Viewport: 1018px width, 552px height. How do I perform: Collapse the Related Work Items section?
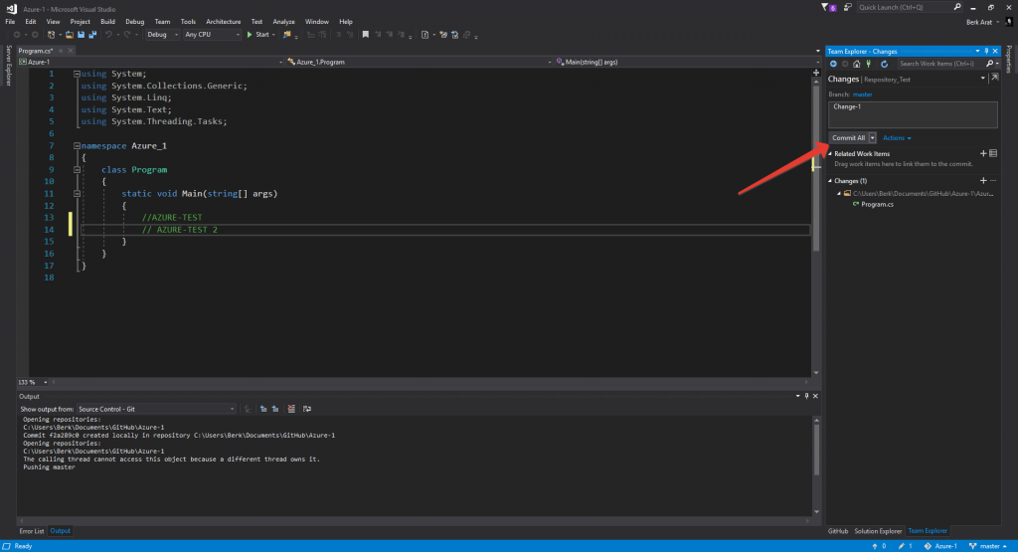point(830,154)
